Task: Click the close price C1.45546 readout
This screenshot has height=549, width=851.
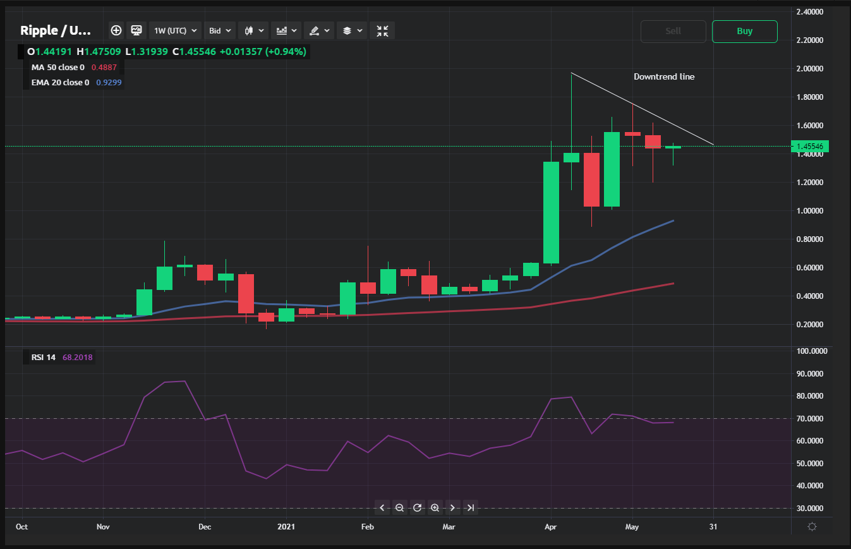Action: pos(194,51)
